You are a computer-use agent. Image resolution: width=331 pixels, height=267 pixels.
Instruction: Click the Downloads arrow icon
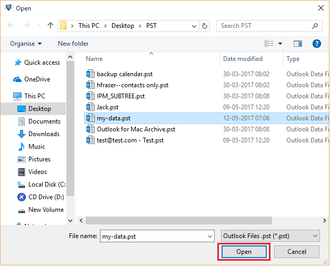(x=22, y=134)
